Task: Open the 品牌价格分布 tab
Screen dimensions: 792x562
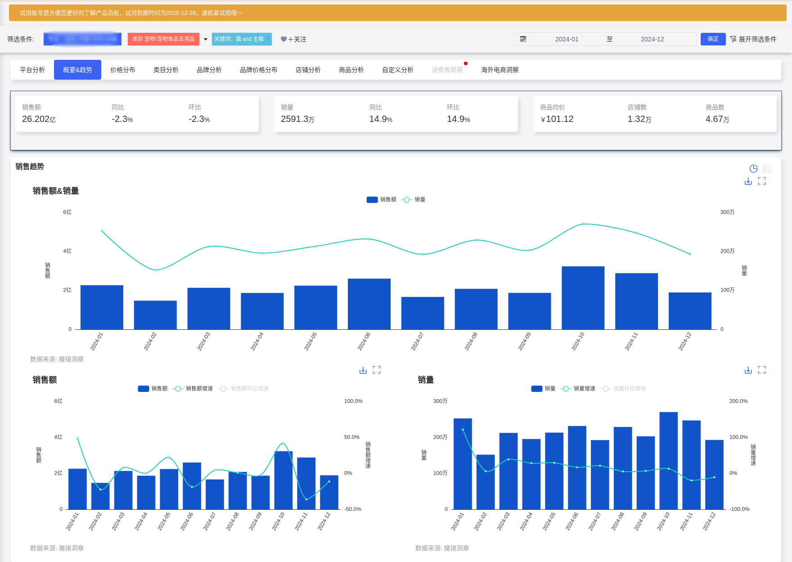Action: (259, 70)
